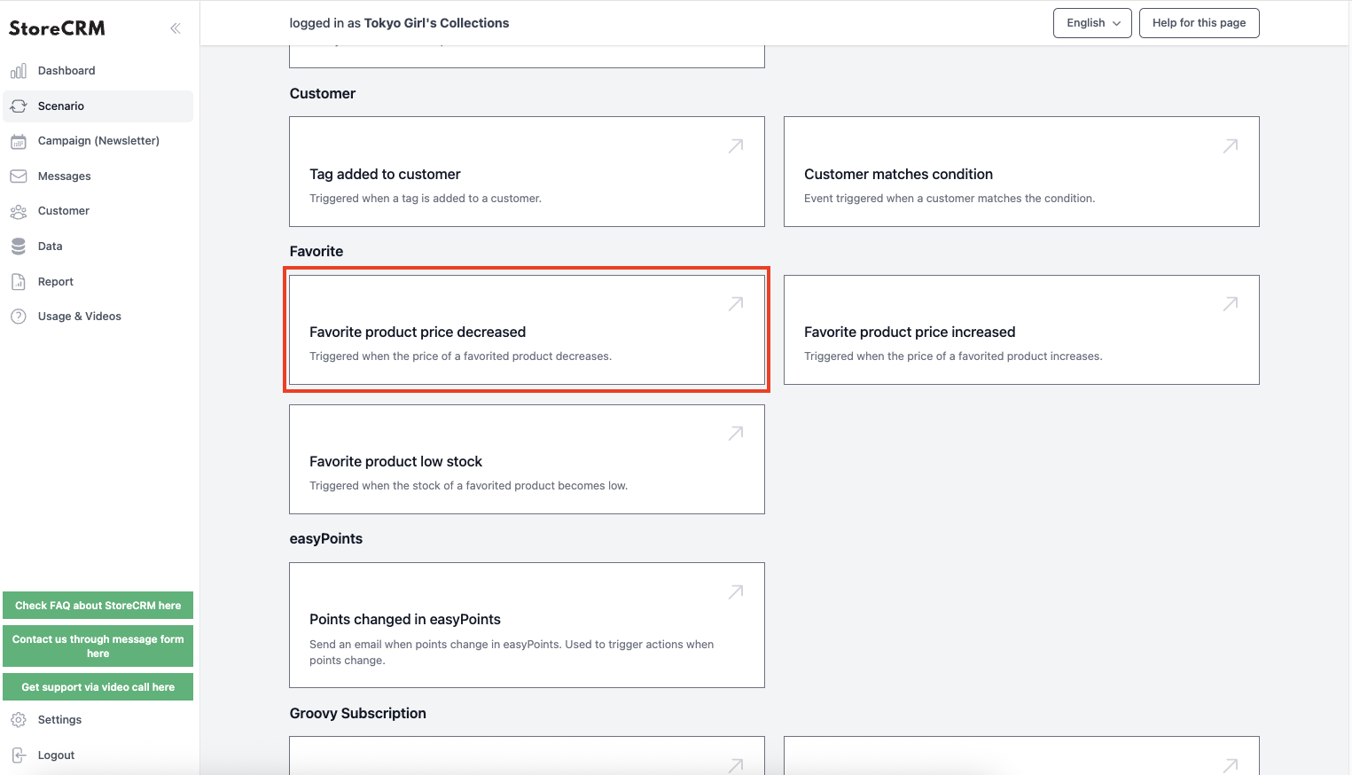Screen dimensions: 1352x775
Task: Click text 'Triggered when the price of a favorited product increases.'
Action: click(x=953, y=356)
